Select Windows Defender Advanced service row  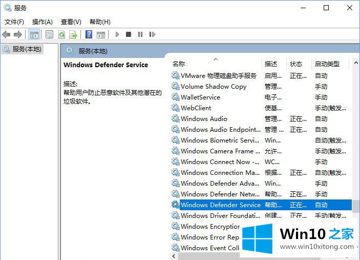pyautogui.click(x=261, y=184)
